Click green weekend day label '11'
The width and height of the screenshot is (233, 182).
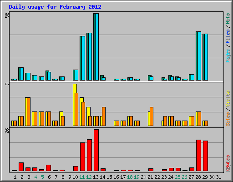coord(82,177)
